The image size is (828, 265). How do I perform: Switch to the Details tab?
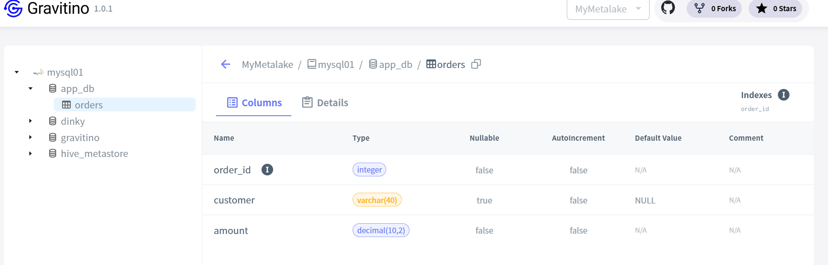tap(325, 103)
